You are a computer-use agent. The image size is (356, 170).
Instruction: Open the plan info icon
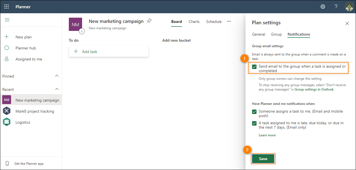(82, 31)
